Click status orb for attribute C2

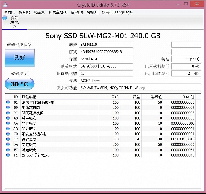(x=8, y=139)
